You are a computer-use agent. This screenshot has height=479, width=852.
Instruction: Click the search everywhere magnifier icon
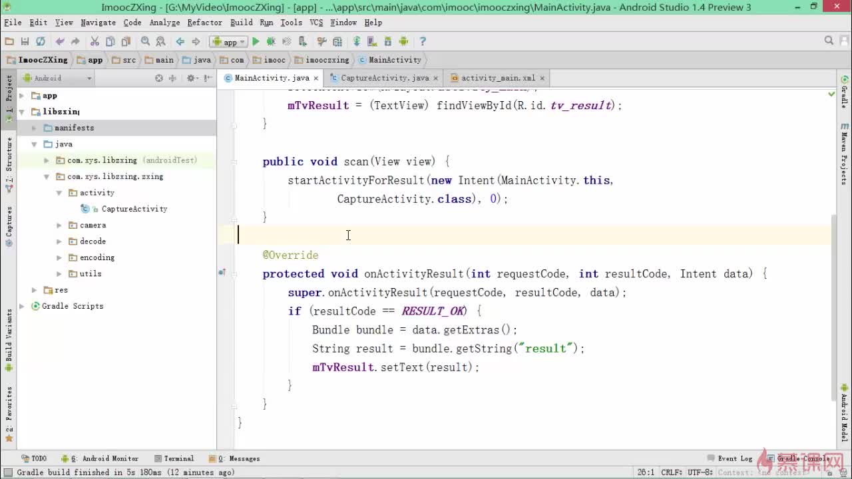tap(829, 41)
